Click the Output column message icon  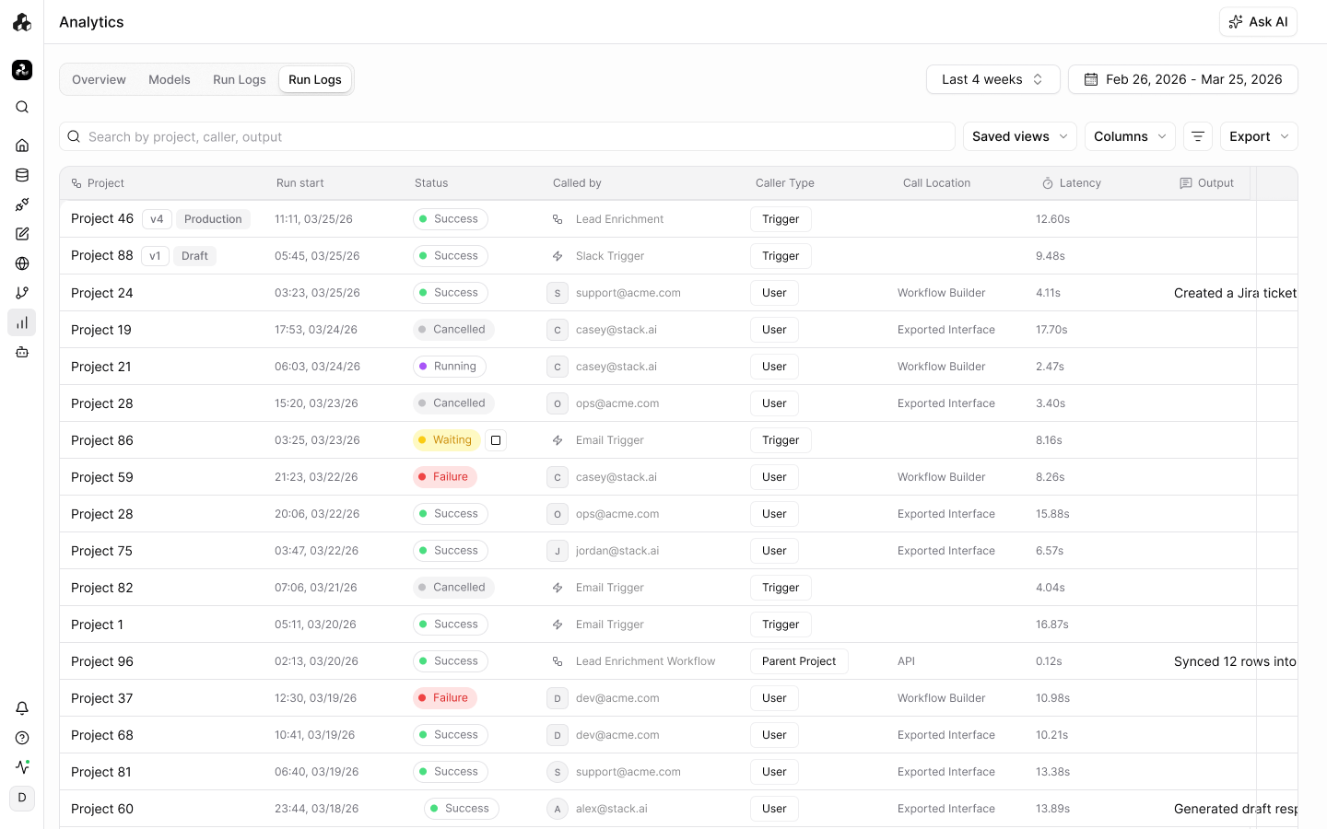click(1186, 183)
